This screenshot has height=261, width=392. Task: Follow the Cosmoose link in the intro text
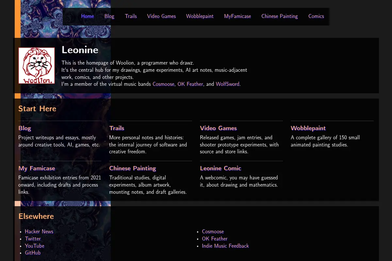[163, 84]
